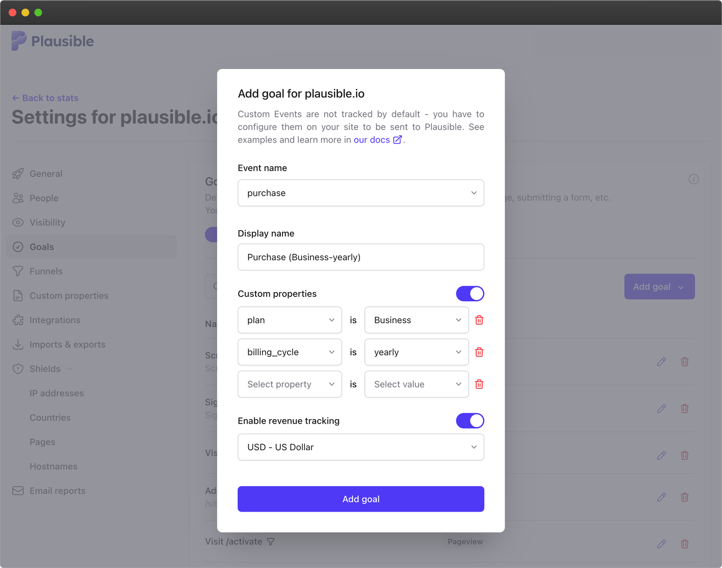Click the Goals checkmark icon in sidebar
The height and width of the screenshot is (568, 722).
coord(18,247)
